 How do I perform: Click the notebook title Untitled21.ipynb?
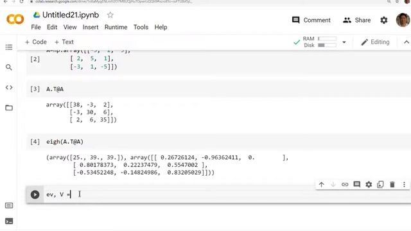pyautogui.click(x=71, y=15)
